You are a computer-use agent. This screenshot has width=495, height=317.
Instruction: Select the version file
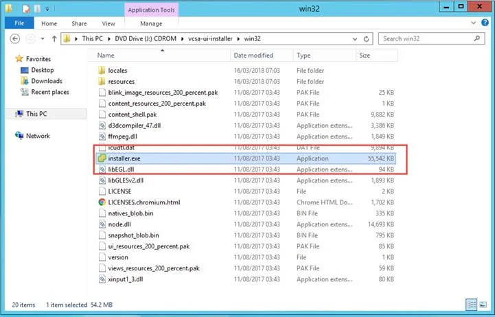click(x=118, y=257)
